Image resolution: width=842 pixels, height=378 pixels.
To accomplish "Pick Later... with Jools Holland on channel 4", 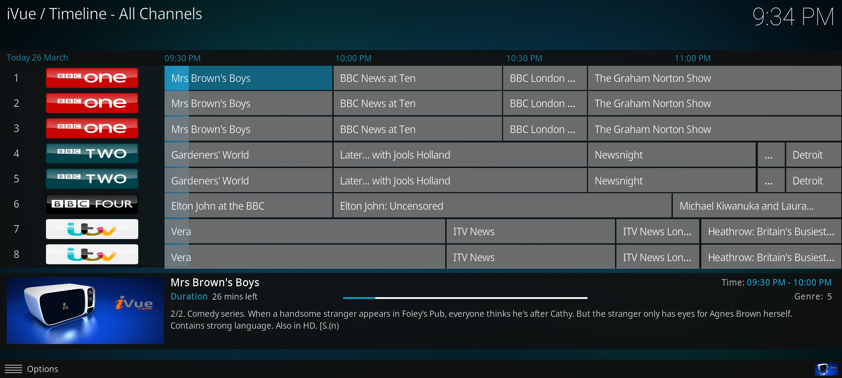I will point(460,155).
